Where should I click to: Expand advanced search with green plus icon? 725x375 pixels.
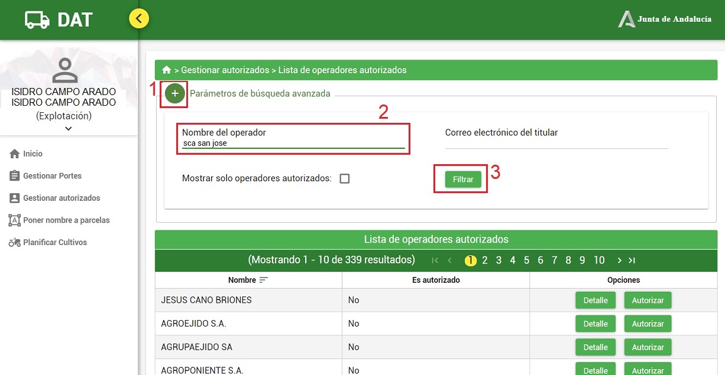pyautogui.click(x=174, y=93)
